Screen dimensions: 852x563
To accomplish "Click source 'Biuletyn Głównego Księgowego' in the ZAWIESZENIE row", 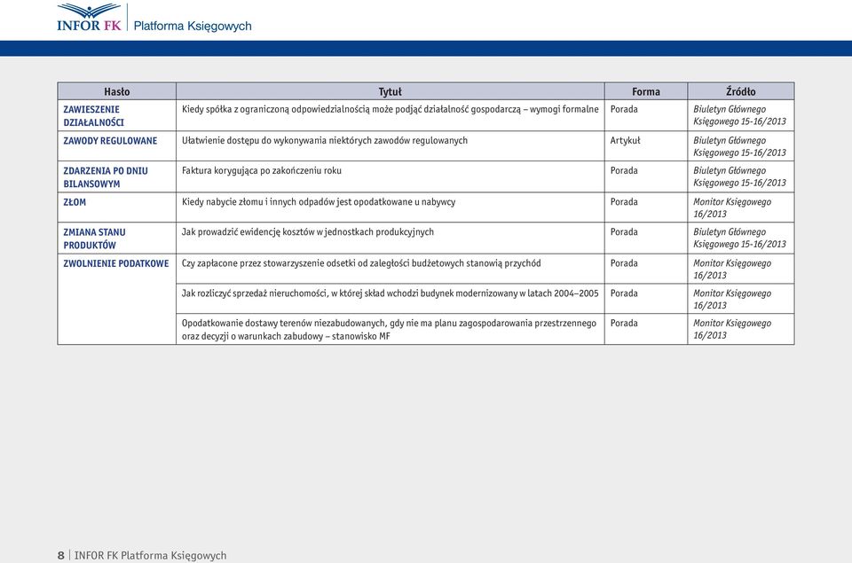I will [x=739, y=115].
